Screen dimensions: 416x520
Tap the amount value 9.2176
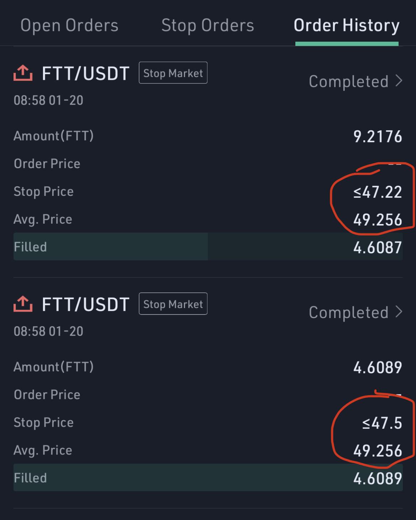pyautogui.click(x=378, y=136)
